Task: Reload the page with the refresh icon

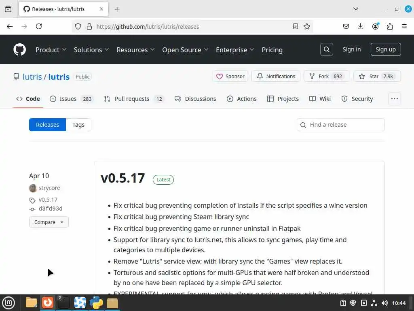Action: tap(39, 26)
